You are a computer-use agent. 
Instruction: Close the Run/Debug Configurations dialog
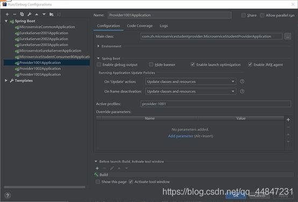pos(293,4)
